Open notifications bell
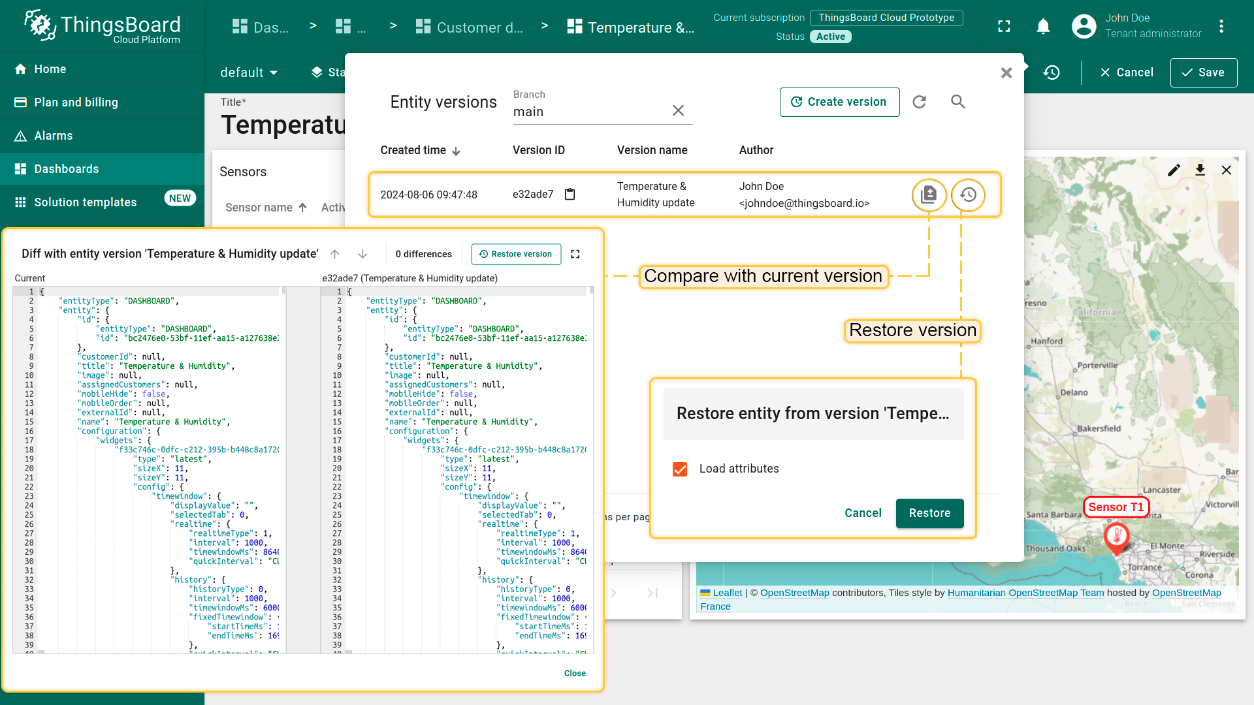The height and width of the screenshot is (705, 1254). pyautogui.click(x=1043, y=27)
